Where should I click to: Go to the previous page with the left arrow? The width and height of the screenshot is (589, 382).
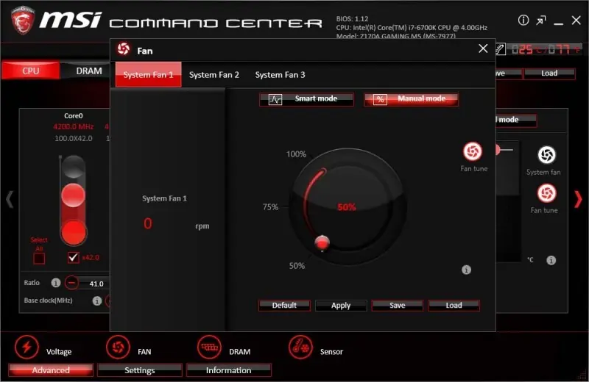[x=10, y=199]
